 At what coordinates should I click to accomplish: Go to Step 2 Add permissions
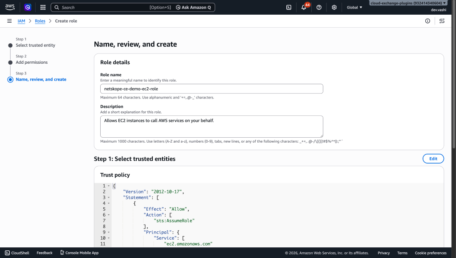point(32,62)
